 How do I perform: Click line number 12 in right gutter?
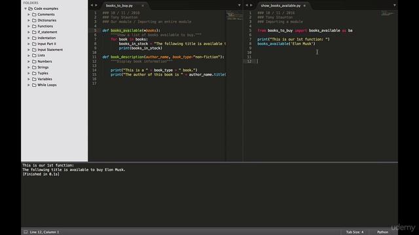tap(249, 61)
